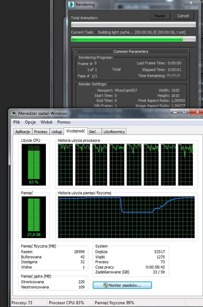Click the CPU usage meter showing 83 %
Image resolution: width=203 pixels, height=307 pixels.
click(34, 165)
